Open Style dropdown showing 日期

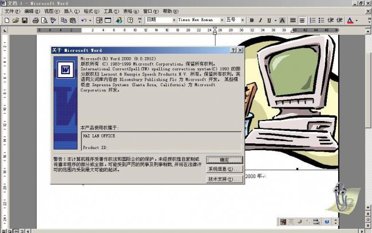click(174, 20)
